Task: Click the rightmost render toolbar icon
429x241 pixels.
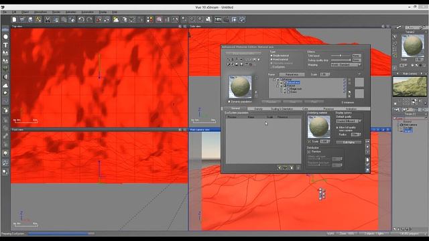Action: click(x=242, y=19)
